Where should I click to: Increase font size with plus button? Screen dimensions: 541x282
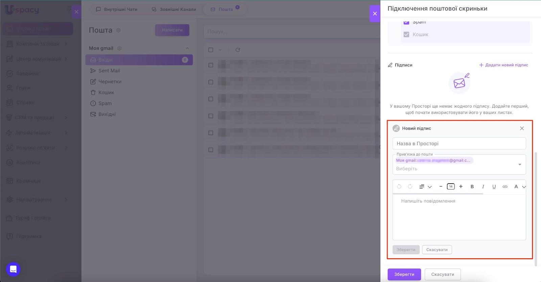click(461, 187)
